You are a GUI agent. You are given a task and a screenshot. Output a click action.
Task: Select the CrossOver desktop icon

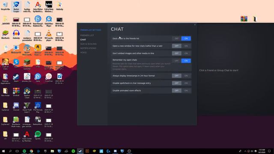(x=49, y=78)
